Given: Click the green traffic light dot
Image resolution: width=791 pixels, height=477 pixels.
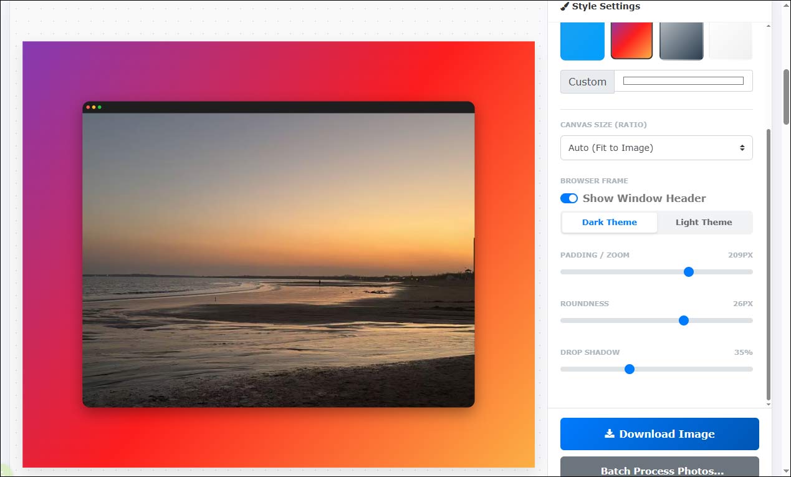Looking at the screenshot, I should [100, 107].
